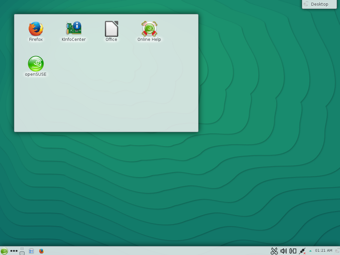Open the panel toolbox at right edge

[x=337, y=251]
